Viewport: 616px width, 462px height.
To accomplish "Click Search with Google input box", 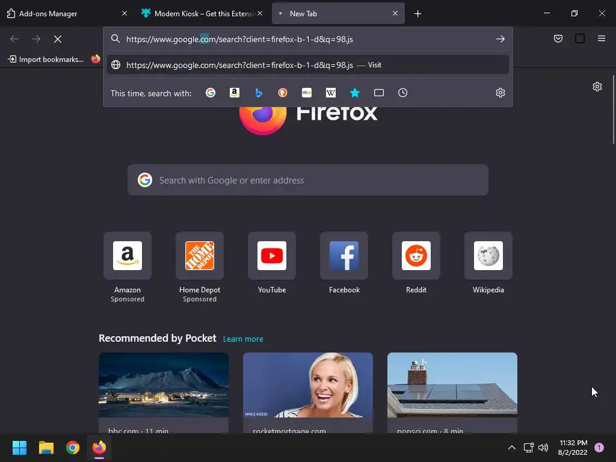I will [308, 180].
